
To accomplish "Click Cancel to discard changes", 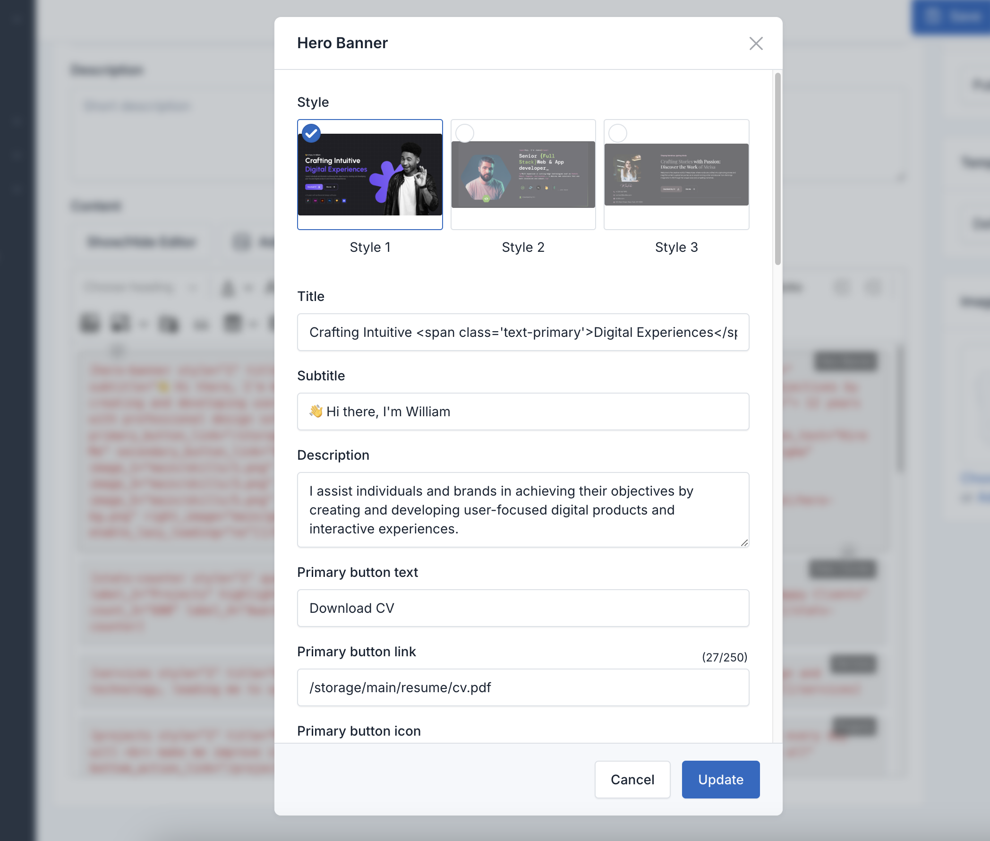I will click(x=632, y=779).
